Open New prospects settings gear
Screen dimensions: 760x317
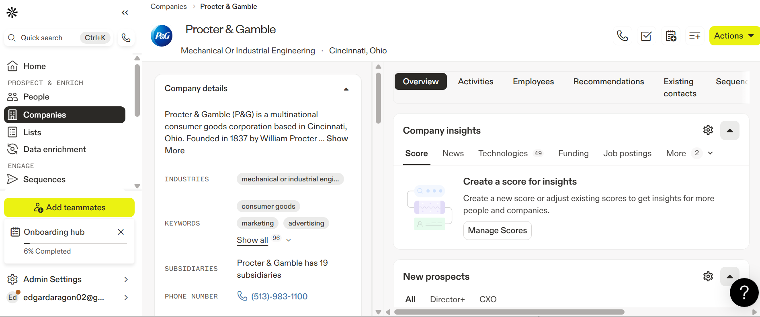click(708, 276)
